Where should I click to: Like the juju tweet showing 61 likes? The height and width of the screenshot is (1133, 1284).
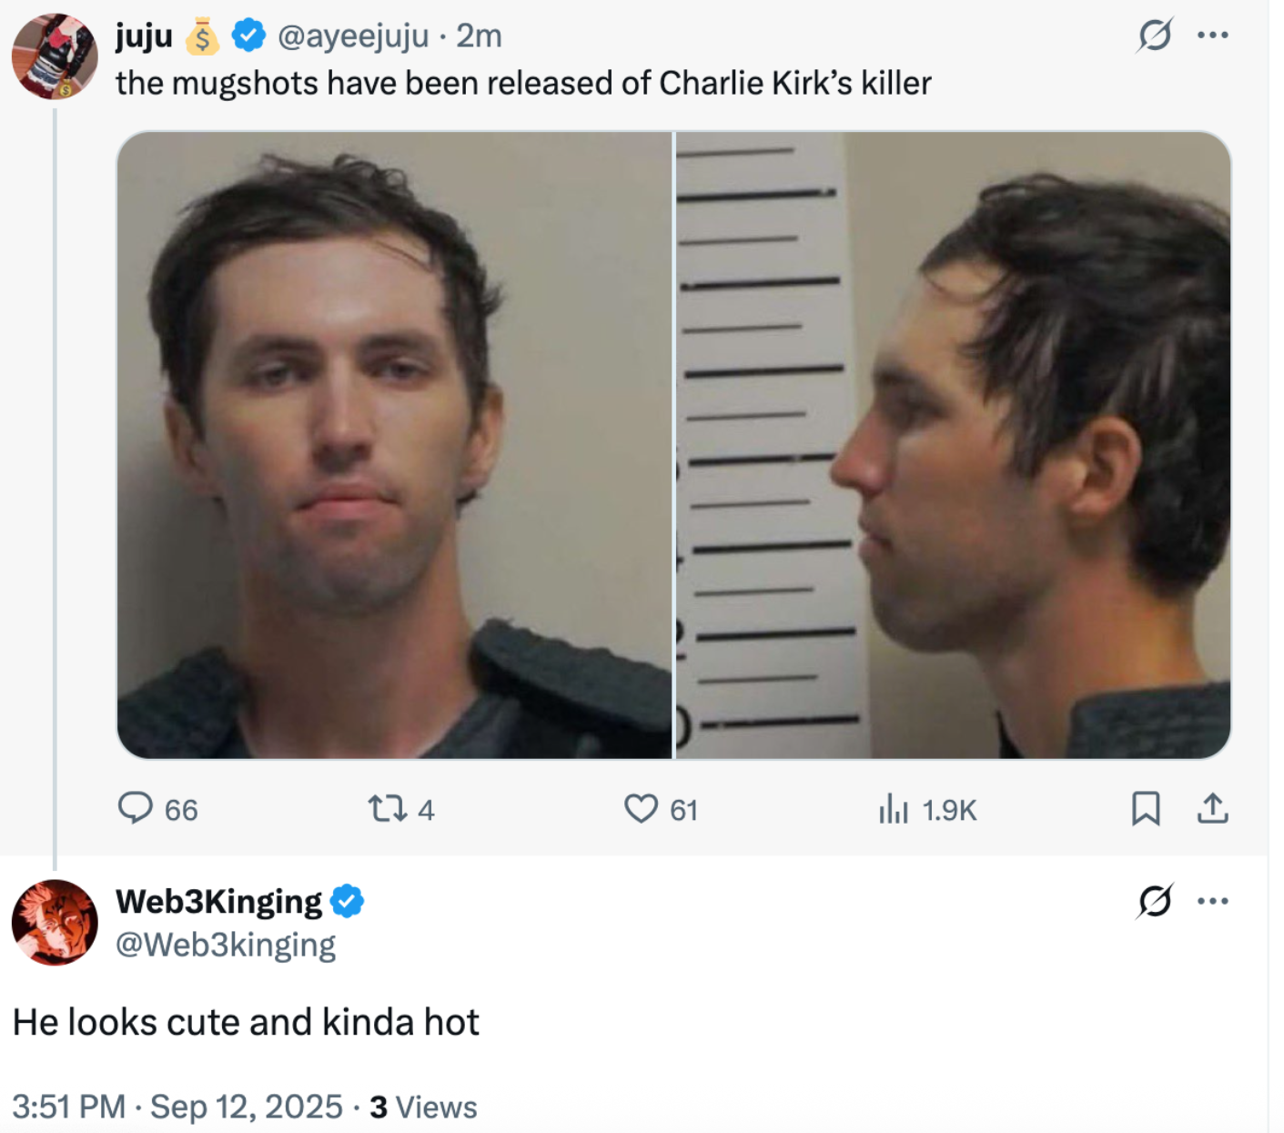pyautogui.click(x=661, y=809)
